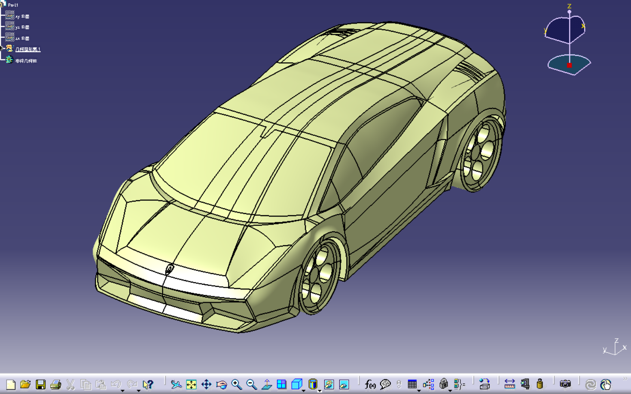
Task: Expand the Design Table dropdown arrow
Action: click(x=419, y=391)
